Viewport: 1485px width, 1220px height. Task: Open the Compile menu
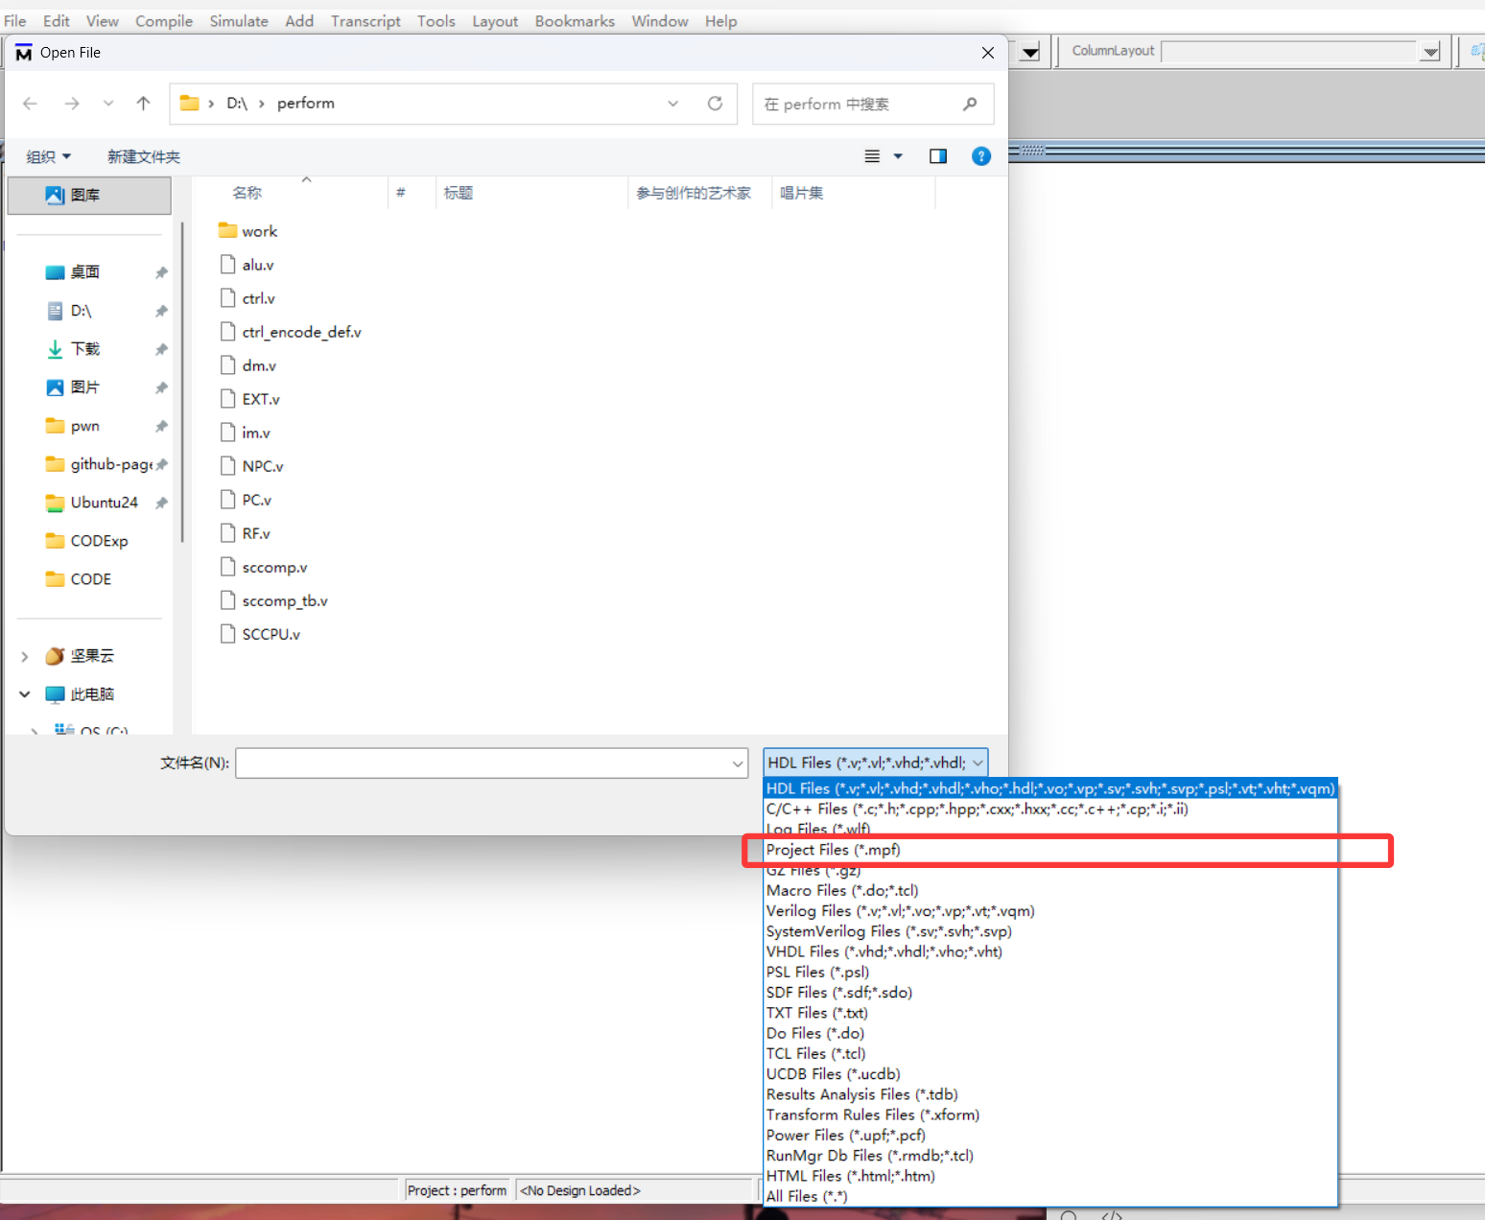click(x=163, y=21)
